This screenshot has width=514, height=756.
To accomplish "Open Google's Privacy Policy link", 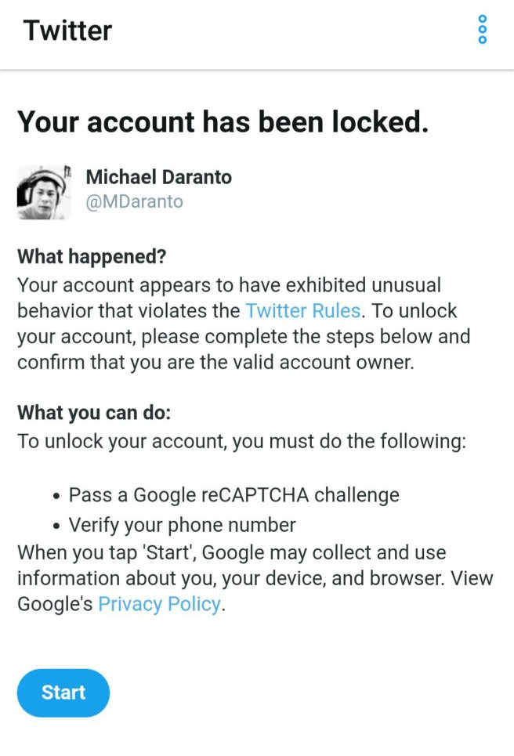I will [x=159, y=605].
